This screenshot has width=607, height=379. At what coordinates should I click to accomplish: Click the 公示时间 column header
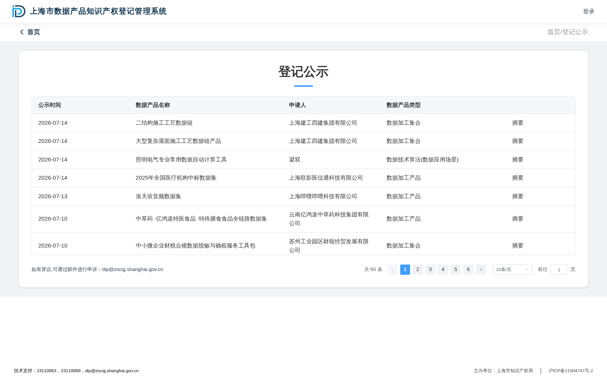coord(50,105)
